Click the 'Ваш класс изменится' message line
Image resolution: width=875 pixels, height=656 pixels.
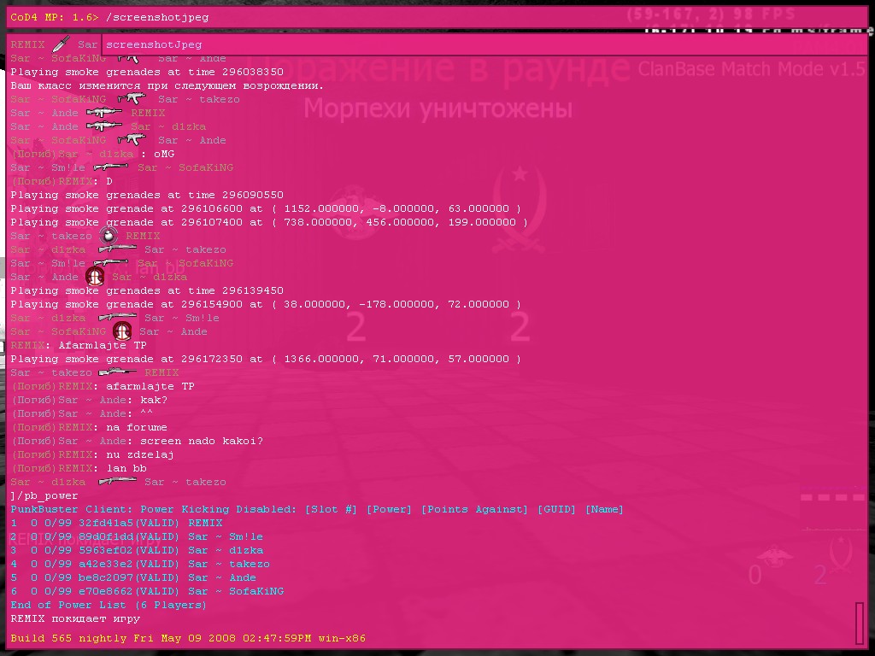167,86
